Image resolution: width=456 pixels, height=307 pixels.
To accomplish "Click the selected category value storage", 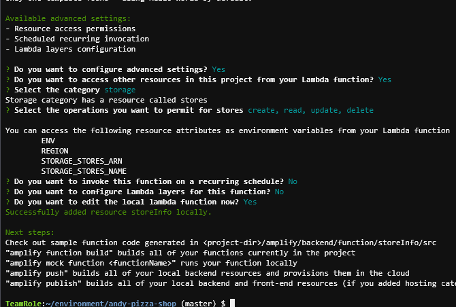I will [120, 90].
